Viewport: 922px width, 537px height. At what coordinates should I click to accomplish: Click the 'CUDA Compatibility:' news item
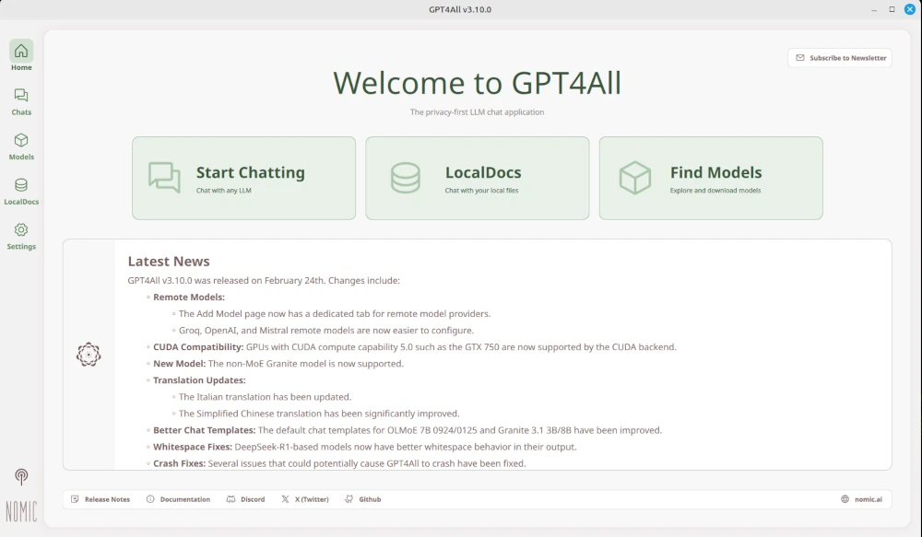pos(415,347)
